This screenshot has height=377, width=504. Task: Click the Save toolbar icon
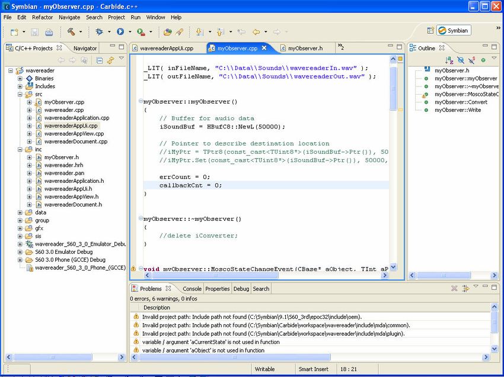[35, 32]
